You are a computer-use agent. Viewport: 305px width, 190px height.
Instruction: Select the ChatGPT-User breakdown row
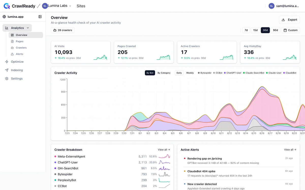click(x=112, y=162)
